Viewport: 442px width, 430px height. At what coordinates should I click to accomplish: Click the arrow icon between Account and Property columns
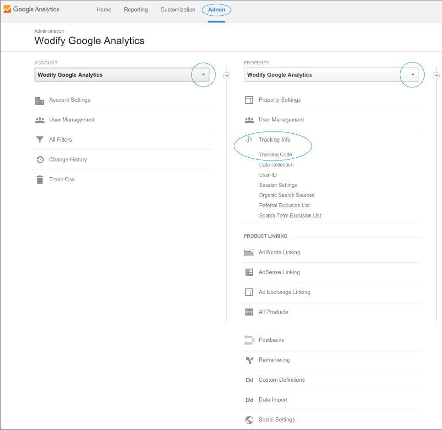coord(227,75)
